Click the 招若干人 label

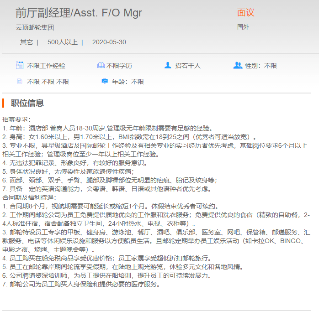(187, 66)
